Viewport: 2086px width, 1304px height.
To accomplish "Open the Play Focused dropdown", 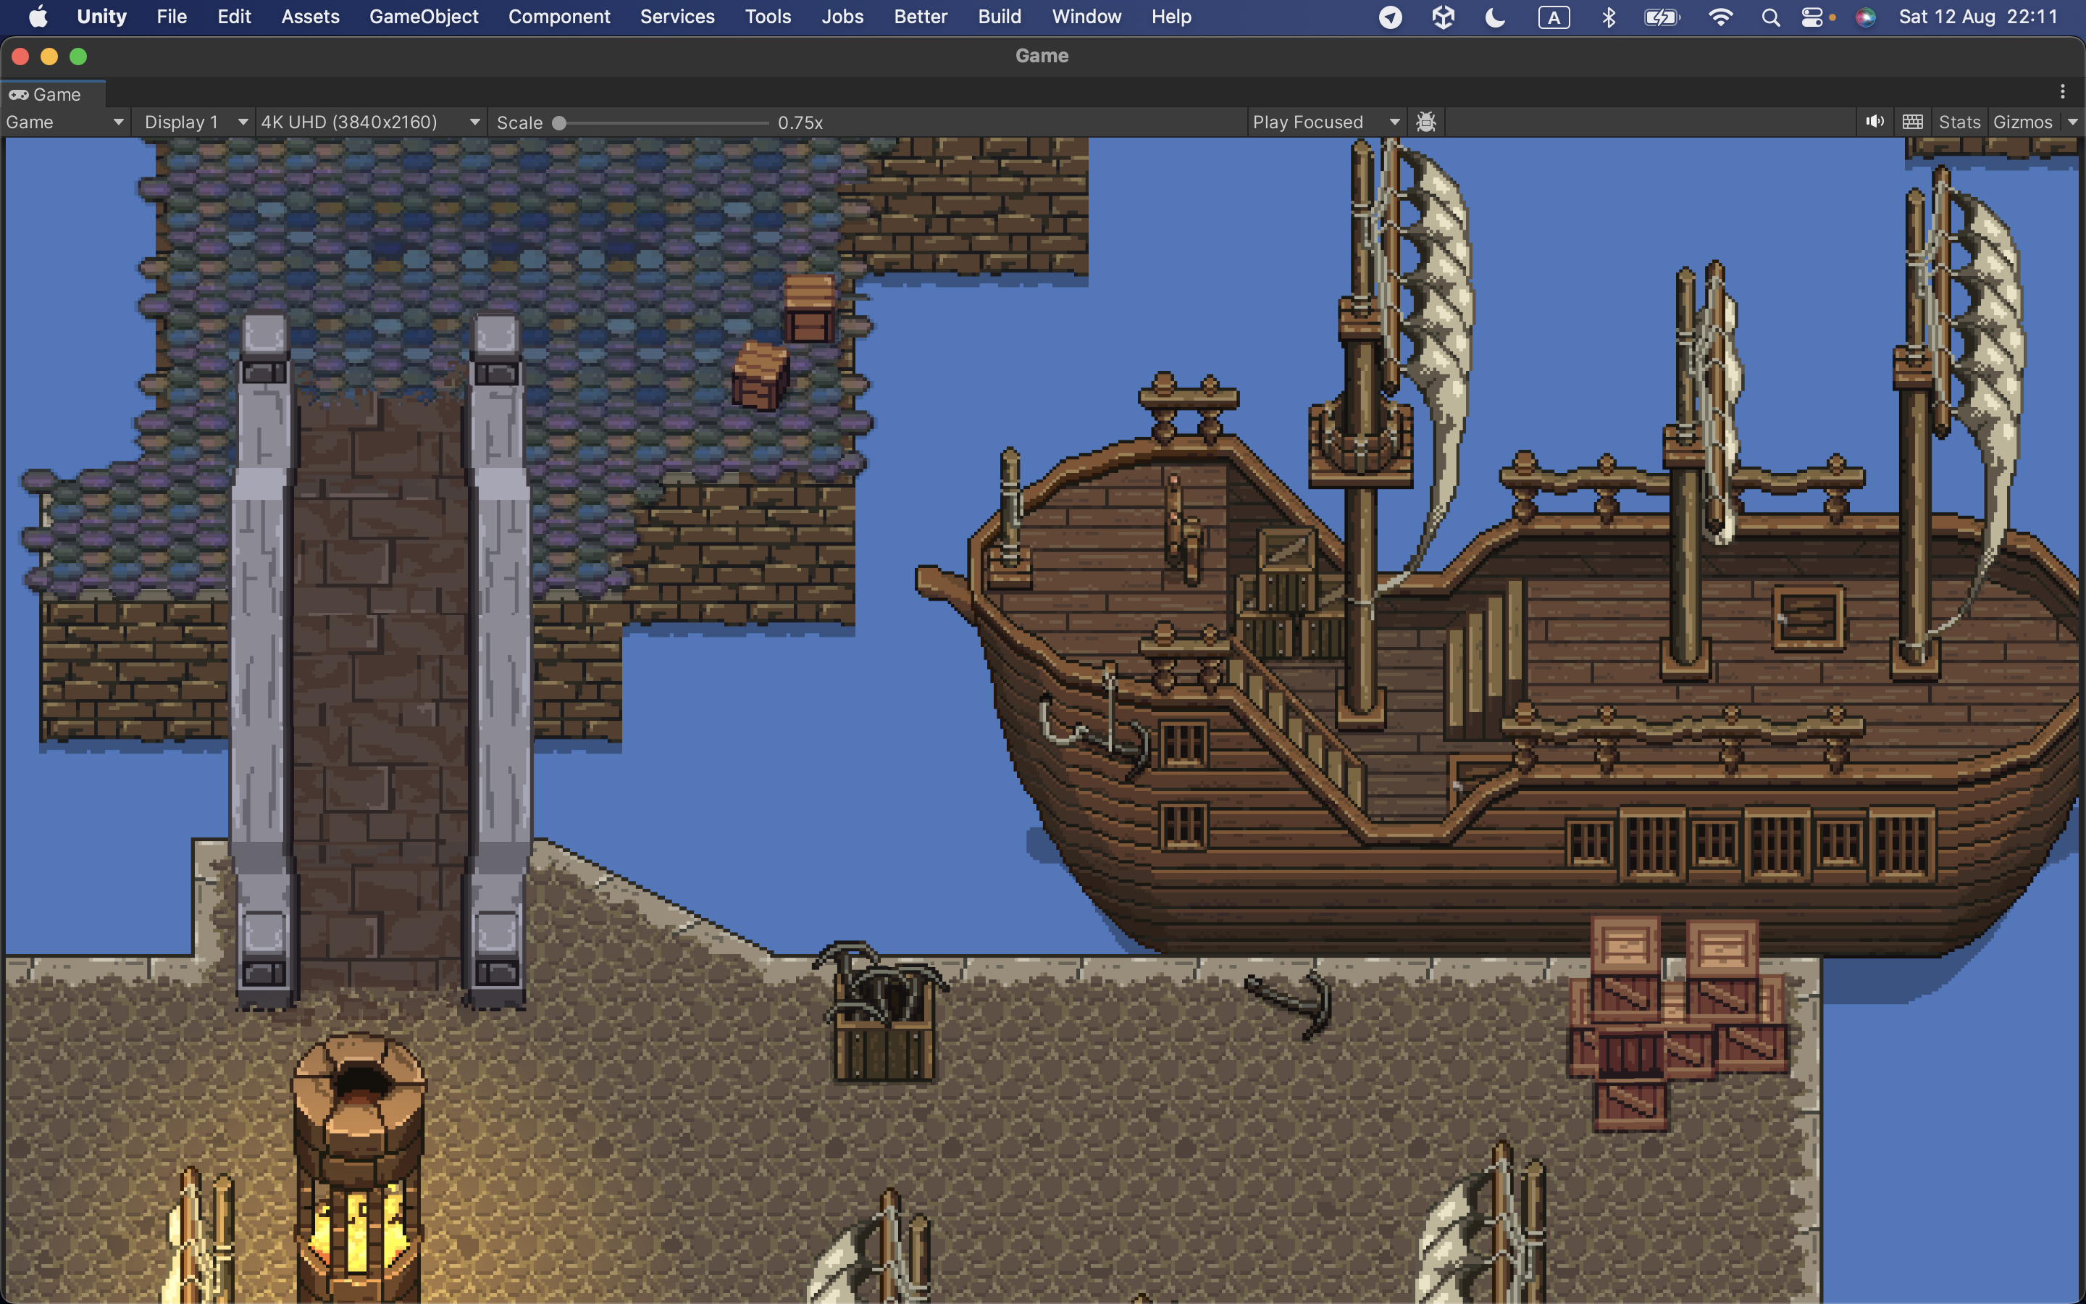I will point(1325,122).
